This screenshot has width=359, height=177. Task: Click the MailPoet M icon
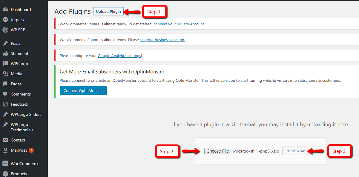pos(5,150)
